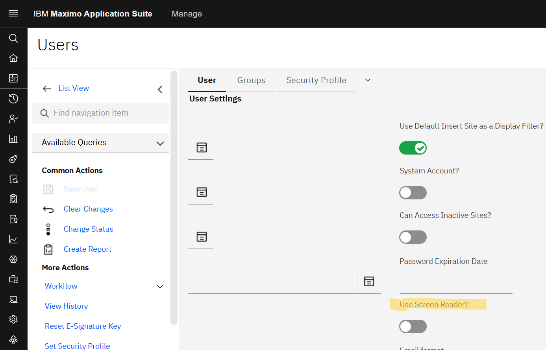
Task: Open lookup icon beside Password Expiration Date
Action: tap(369, 282)
